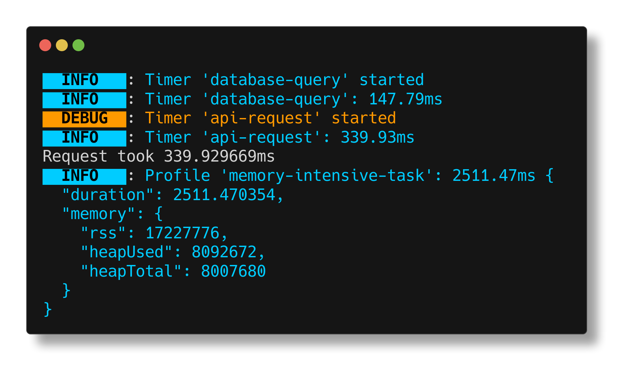This screenshot has height=371, width=624.
Task: Click the green traffic light control
Action: [x=78, y=45]
